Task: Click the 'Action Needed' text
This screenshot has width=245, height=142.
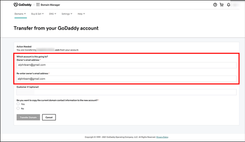Action: (x=24, y=47)
